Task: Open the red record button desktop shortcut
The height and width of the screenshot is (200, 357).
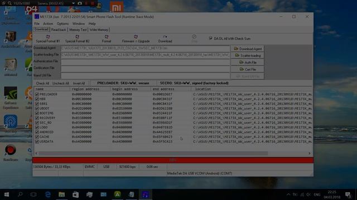Action: [11, 153]
